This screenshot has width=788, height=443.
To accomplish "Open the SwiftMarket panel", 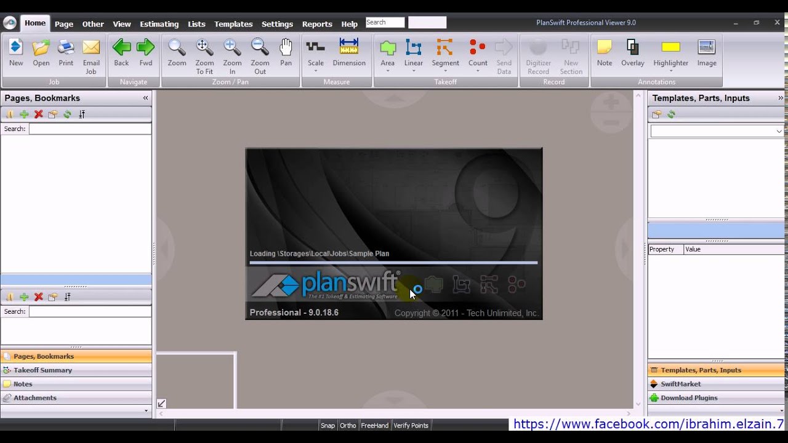I will [716, 384].
